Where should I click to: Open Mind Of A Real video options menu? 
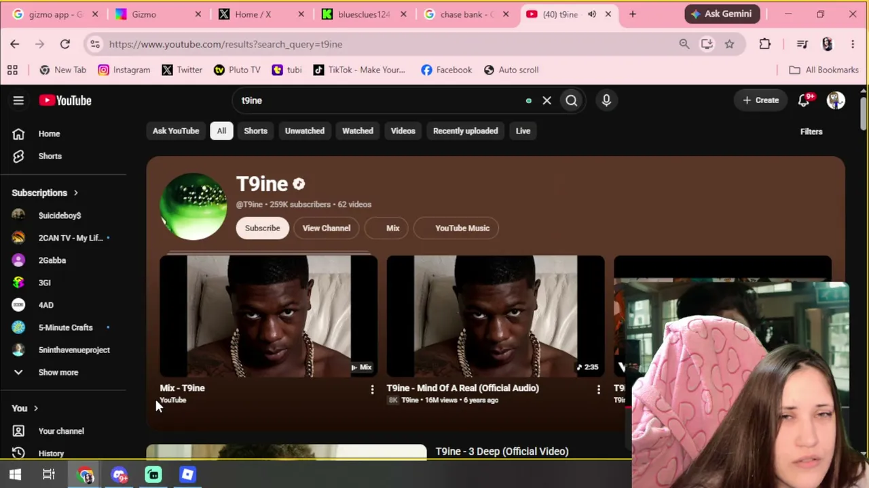598,389
